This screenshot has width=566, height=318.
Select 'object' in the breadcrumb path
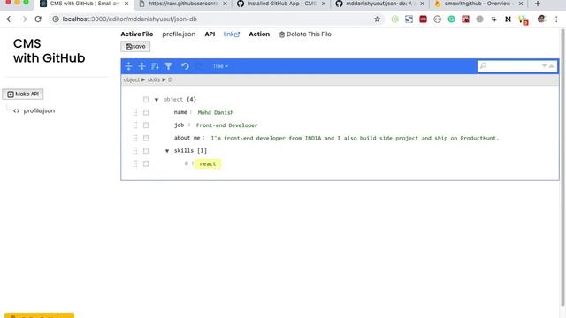point(132,79)
